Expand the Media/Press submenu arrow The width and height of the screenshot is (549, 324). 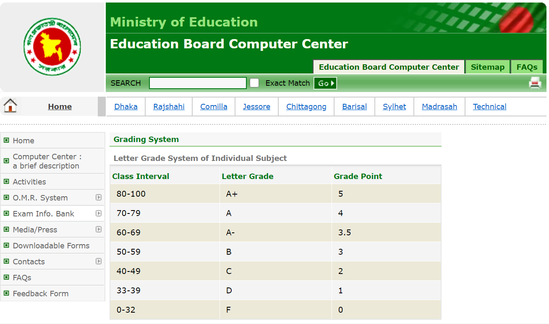[99, 229]
